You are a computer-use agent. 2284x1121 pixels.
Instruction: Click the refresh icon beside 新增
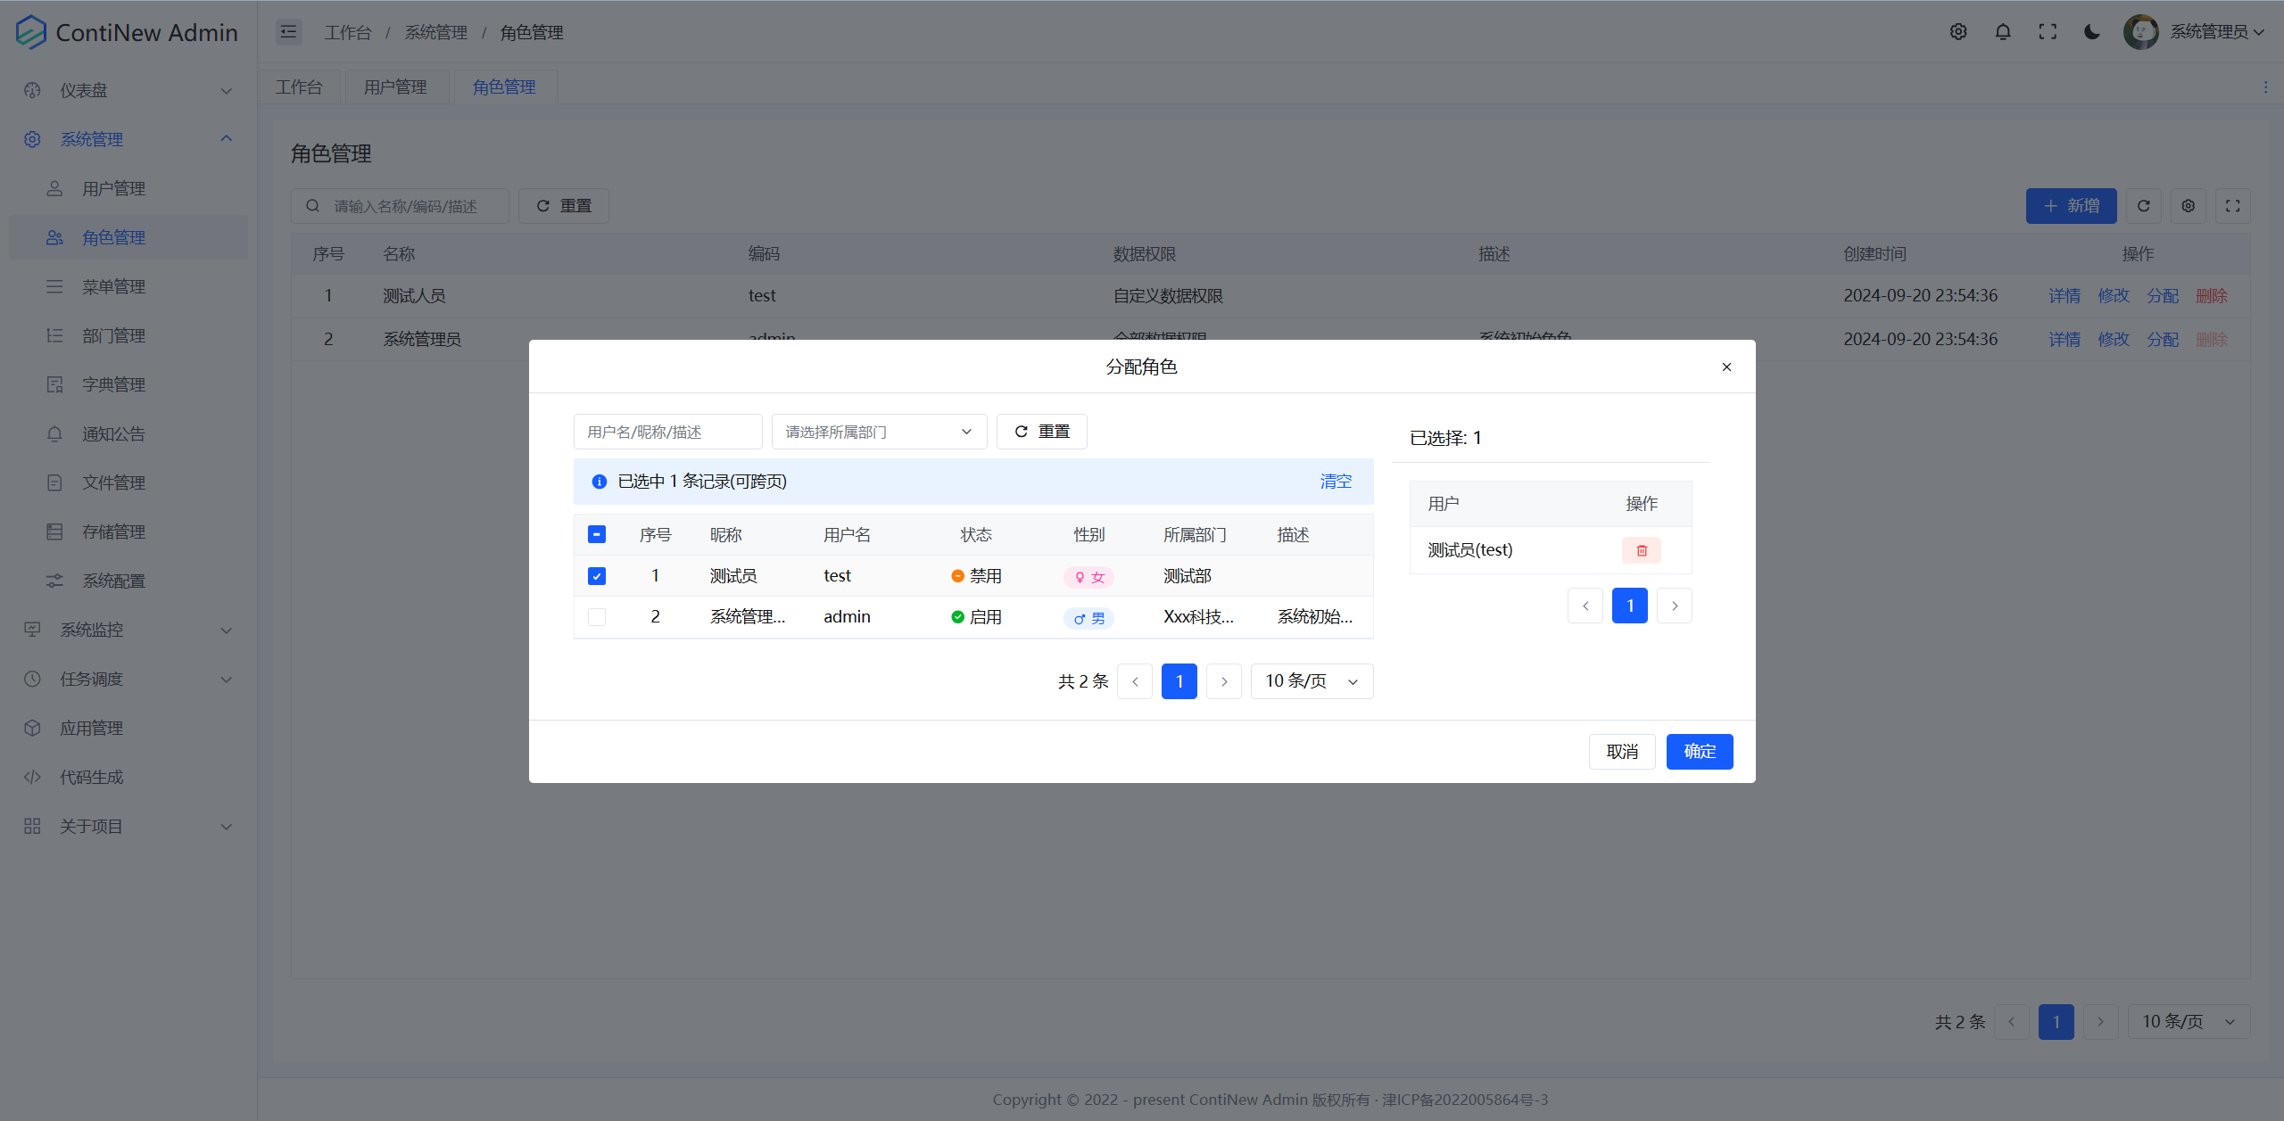[x=2143, y=206]
